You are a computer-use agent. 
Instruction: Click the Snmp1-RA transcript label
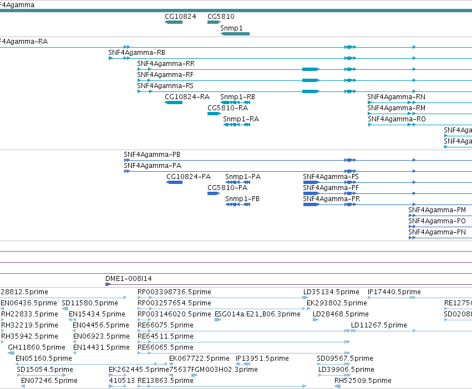coord(241,119)
